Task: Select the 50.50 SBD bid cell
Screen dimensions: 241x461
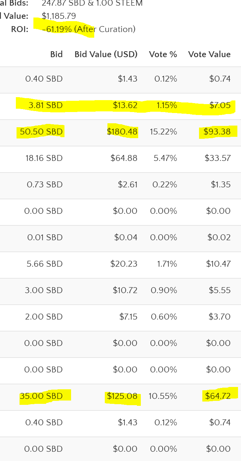Action: click(x=41, y=132)
